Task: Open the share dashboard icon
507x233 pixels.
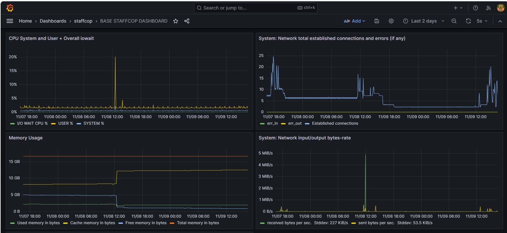Action: pyautogui.click(x=186, y=21)
